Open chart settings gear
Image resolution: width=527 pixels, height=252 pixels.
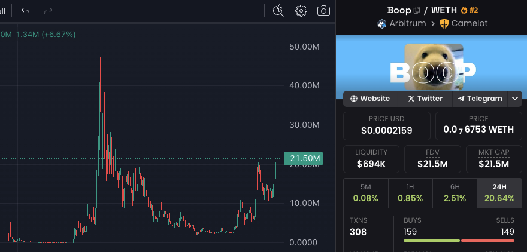click(301, 11)
